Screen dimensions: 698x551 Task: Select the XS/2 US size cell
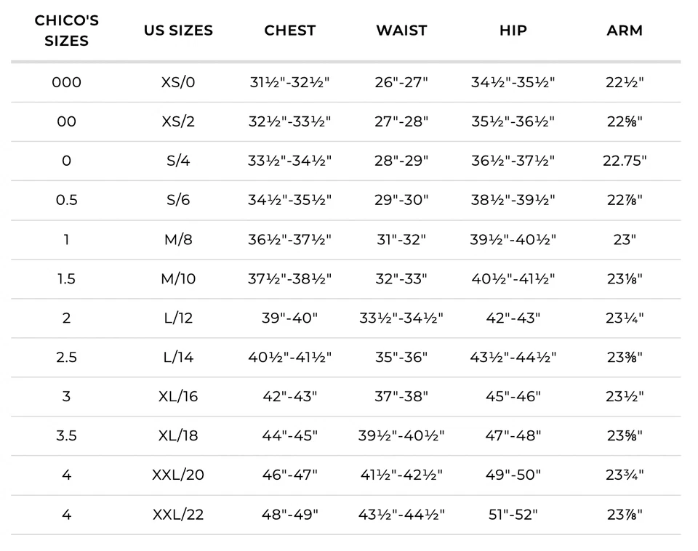pyautogui.click(x=178, y=121)
